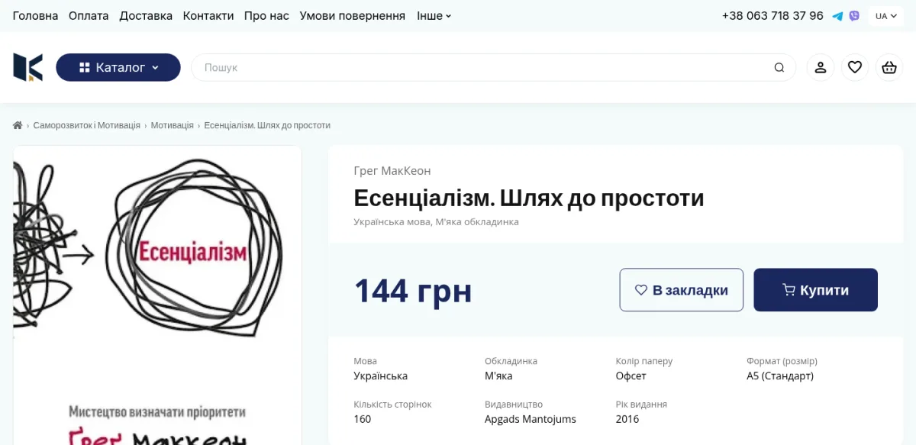Click the Видавництво label

[x=514, y=405]
